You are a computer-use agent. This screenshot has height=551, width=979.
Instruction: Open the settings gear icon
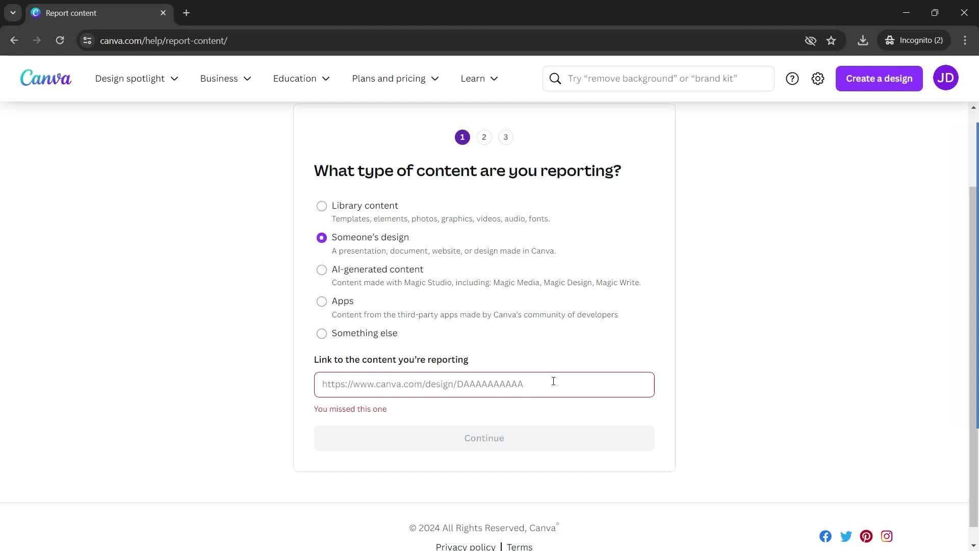818,79
